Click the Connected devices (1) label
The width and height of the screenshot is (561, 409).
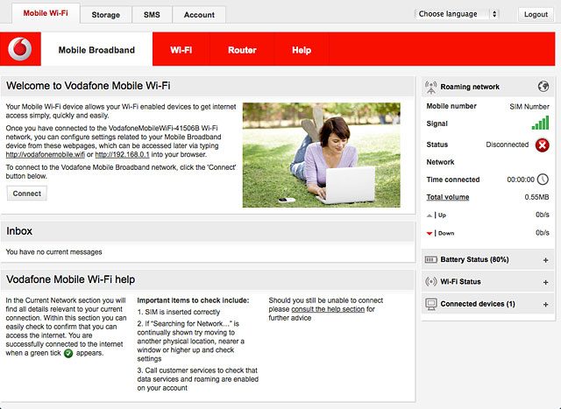pyautogui.click(x=478, y=304)
